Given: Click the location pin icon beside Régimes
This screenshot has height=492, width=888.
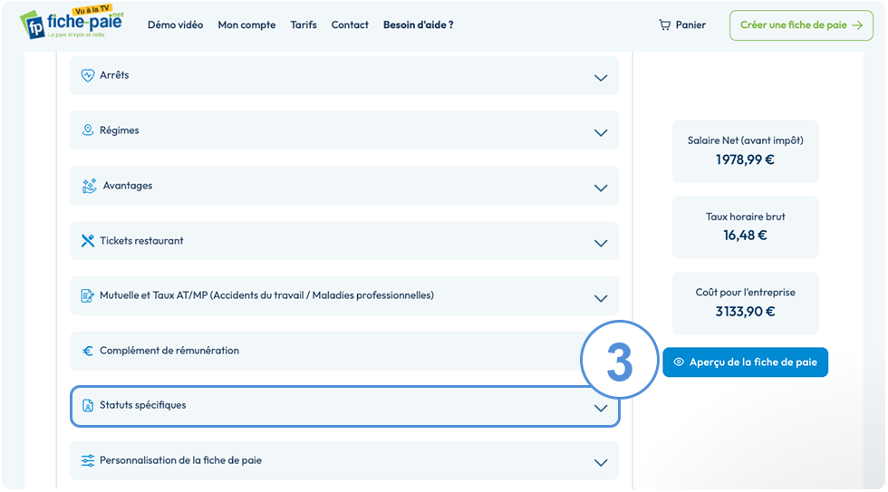Looking at the screenshot, I should tap(88, 130).
